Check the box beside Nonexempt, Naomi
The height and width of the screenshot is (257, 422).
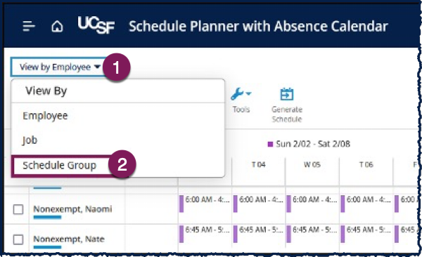(18, 209)
